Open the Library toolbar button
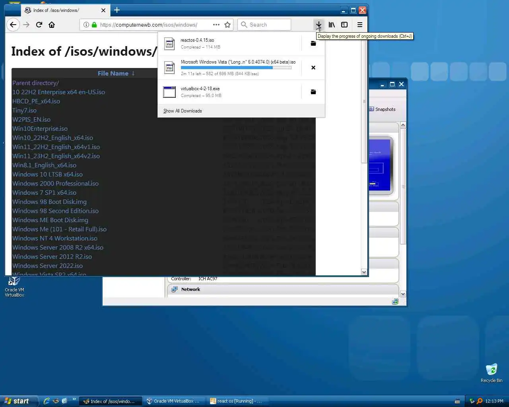Screen dimensions: 509x407 (x=332, y=25)
